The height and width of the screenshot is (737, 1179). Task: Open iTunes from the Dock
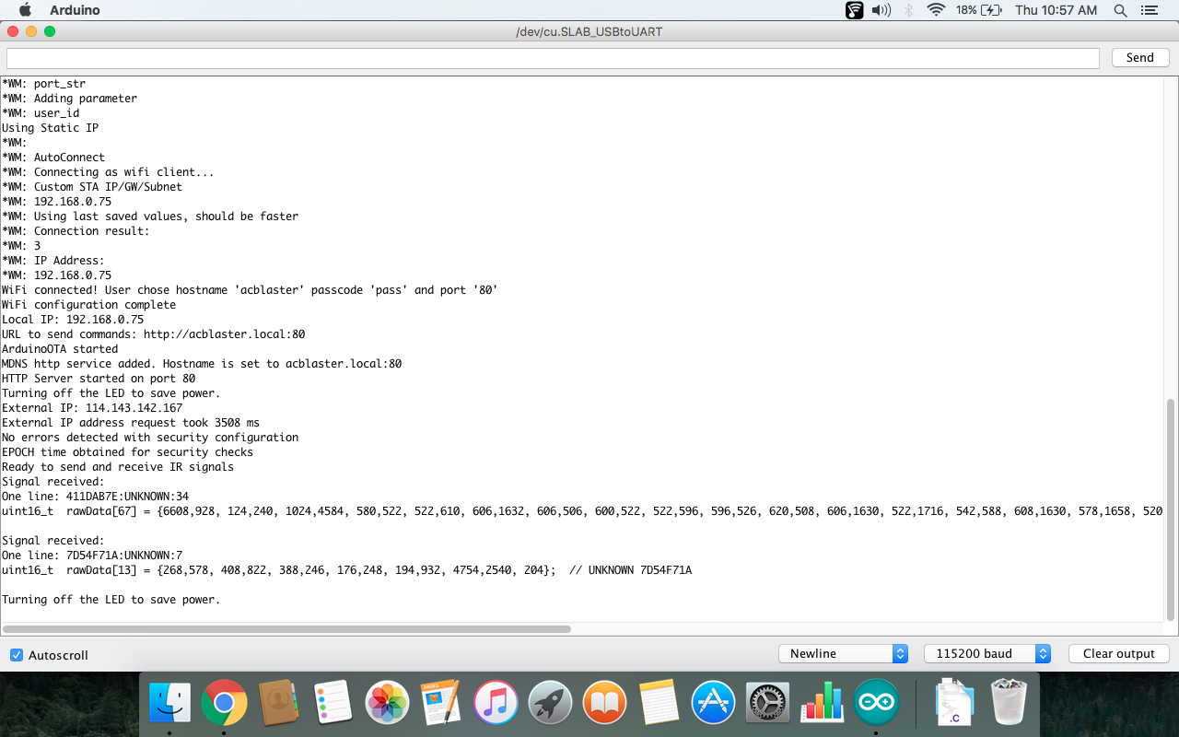pyautogui.click(x=496, y=702)
